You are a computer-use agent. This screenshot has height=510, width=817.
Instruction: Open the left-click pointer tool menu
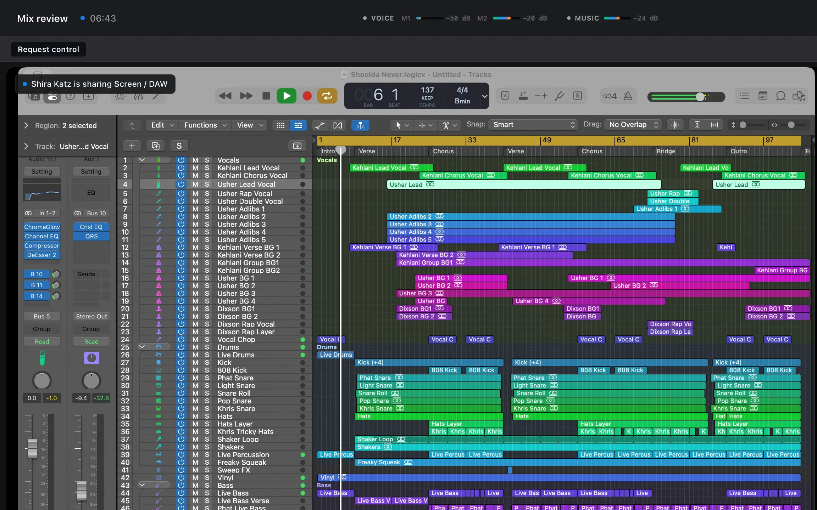(x=402, y=125)
